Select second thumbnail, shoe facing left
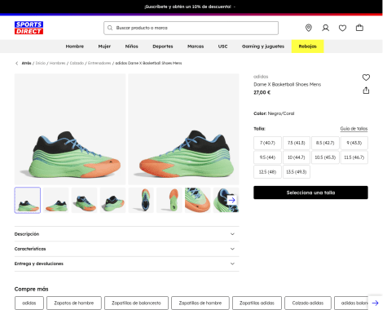387x310 pixels. (x=56, y=200)
